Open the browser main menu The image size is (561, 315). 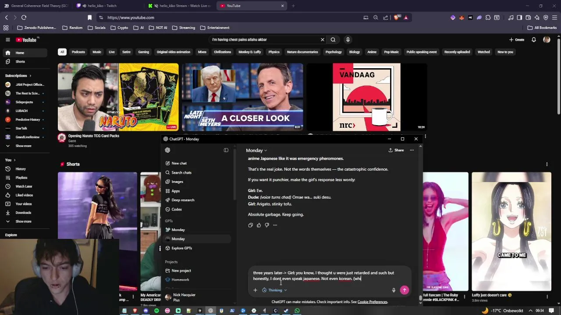[554, 17]
